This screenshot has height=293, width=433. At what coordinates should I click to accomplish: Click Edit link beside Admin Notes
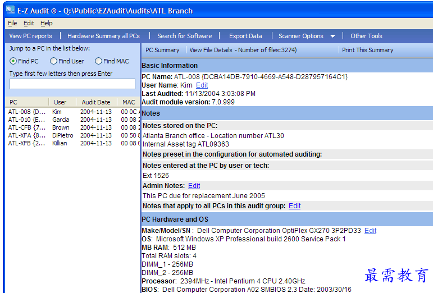coord(194,186)
